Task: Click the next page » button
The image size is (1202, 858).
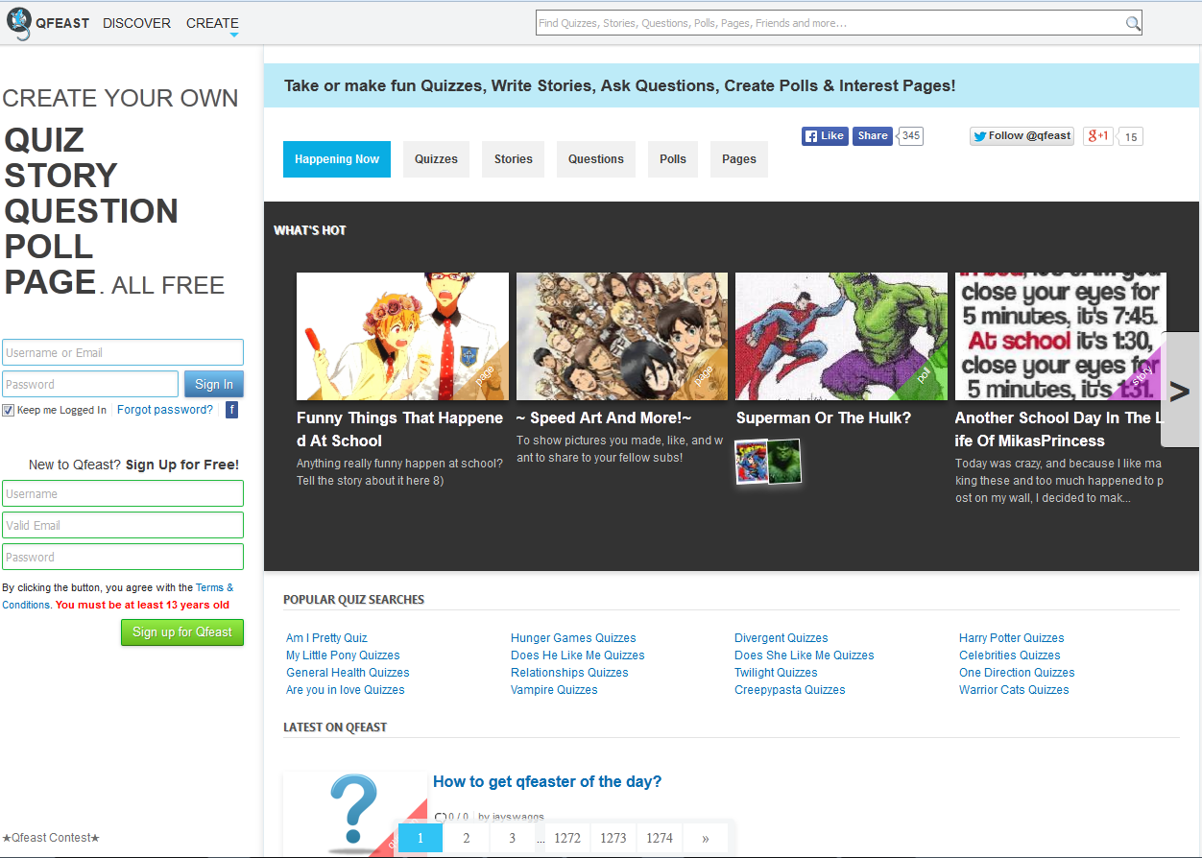Action: 706,838
